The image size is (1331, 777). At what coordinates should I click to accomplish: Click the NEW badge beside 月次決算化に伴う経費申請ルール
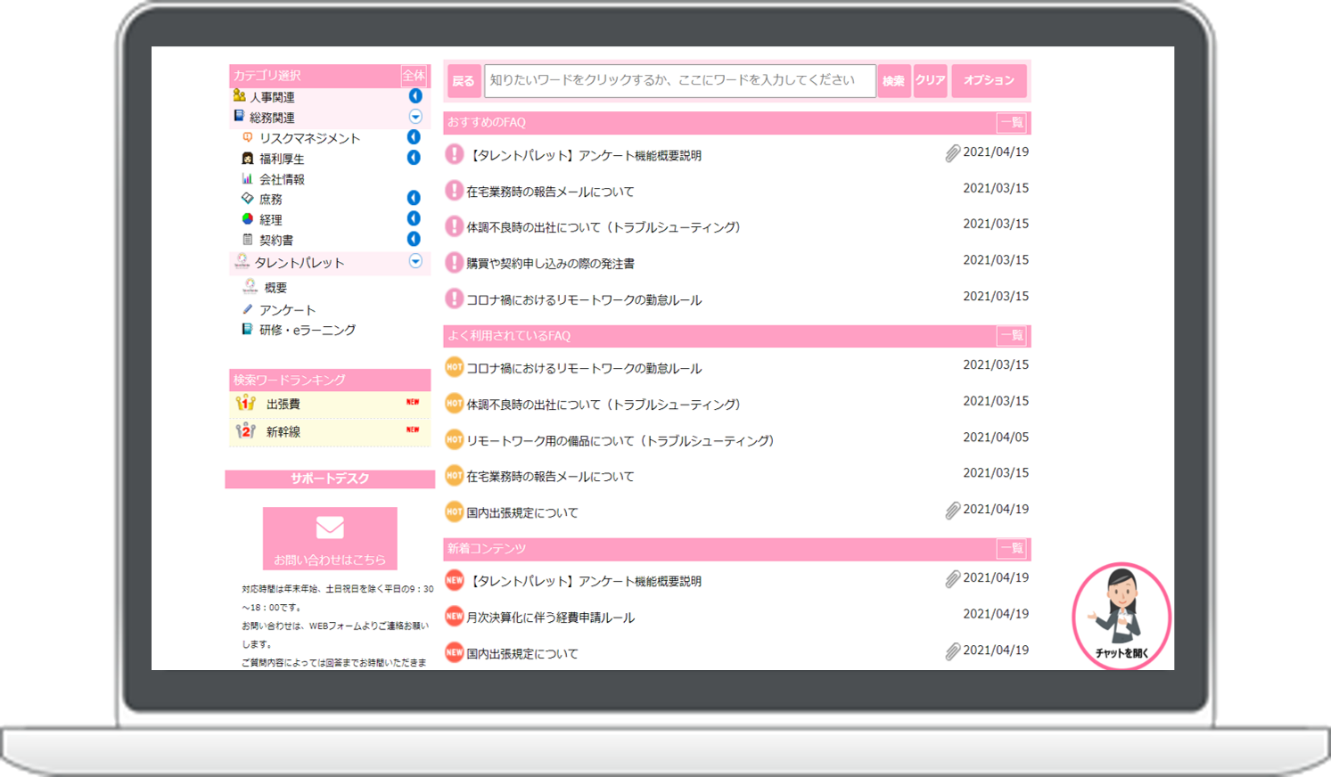[x=455, y=617]
